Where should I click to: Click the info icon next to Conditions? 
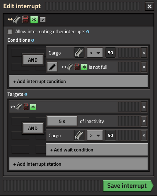click(x=33, y=40)
